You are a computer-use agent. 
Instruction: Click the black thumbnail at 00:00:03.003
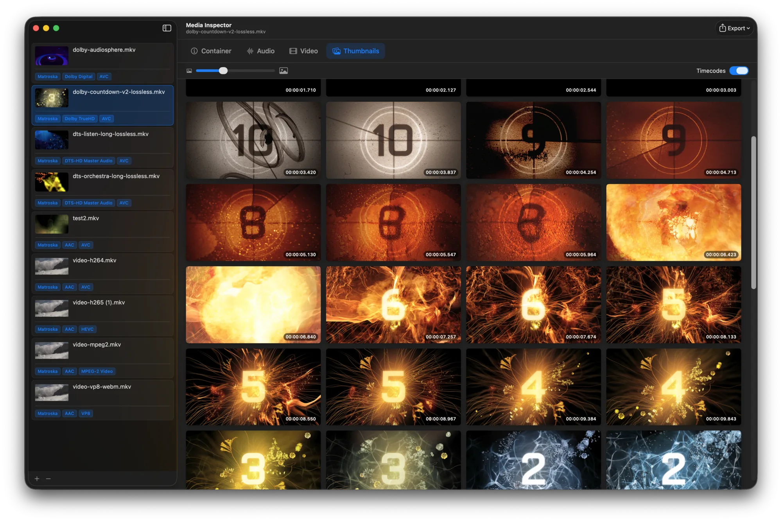(x=674, y=88)
